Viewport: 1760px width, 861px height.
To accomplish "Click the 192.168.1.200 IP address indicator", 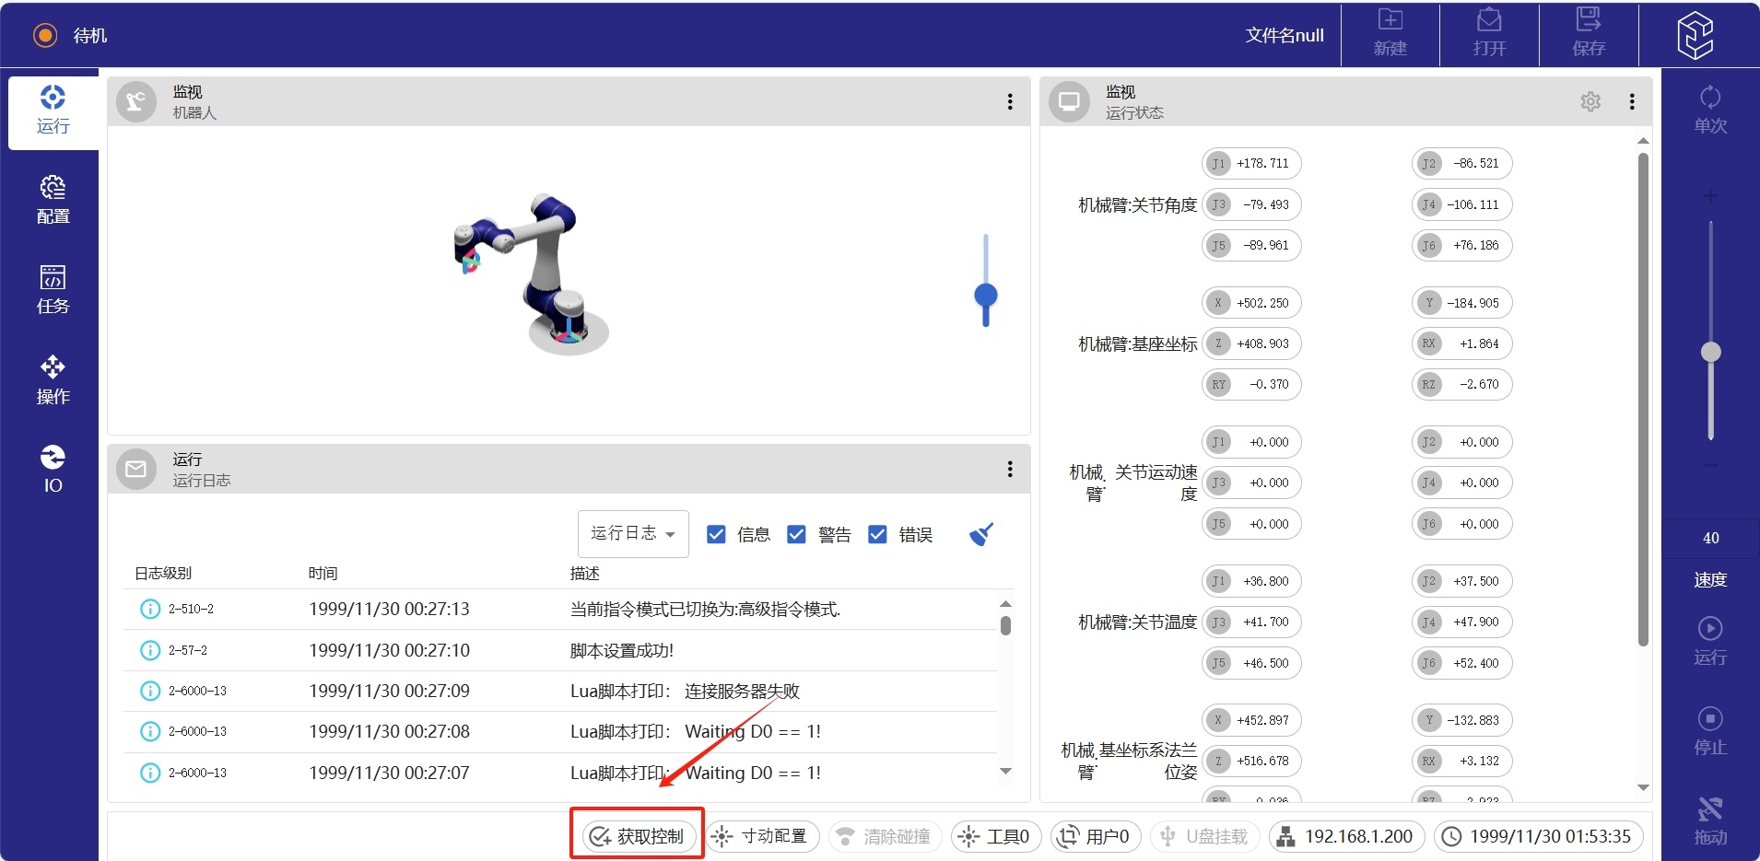I will [1346, 836].
